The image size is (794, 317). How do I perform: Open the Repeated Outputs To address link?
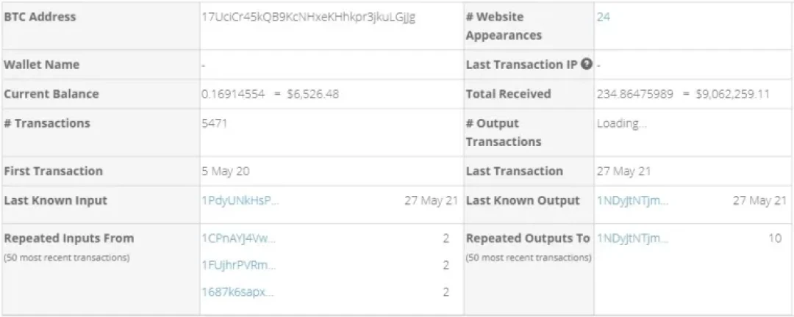(x=632, y=238)
